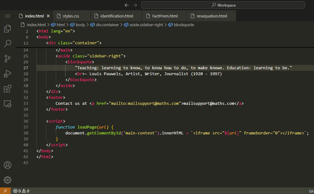Click the Workspace search command bar
Screen dimensions: 314x194
223,5
